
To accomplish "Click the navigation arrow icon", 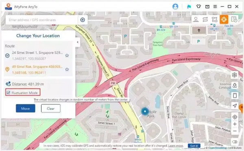I will [235, 106].
